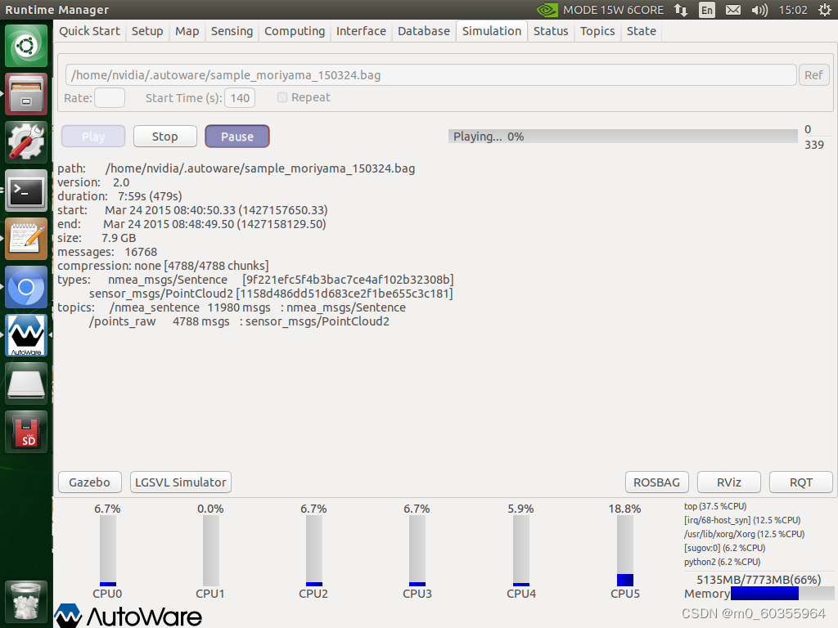Image resolution: width=838 pixels, height=628 pixels.
Task: Select the Autoware launcher icon
Action: click(x=26, y=335)
